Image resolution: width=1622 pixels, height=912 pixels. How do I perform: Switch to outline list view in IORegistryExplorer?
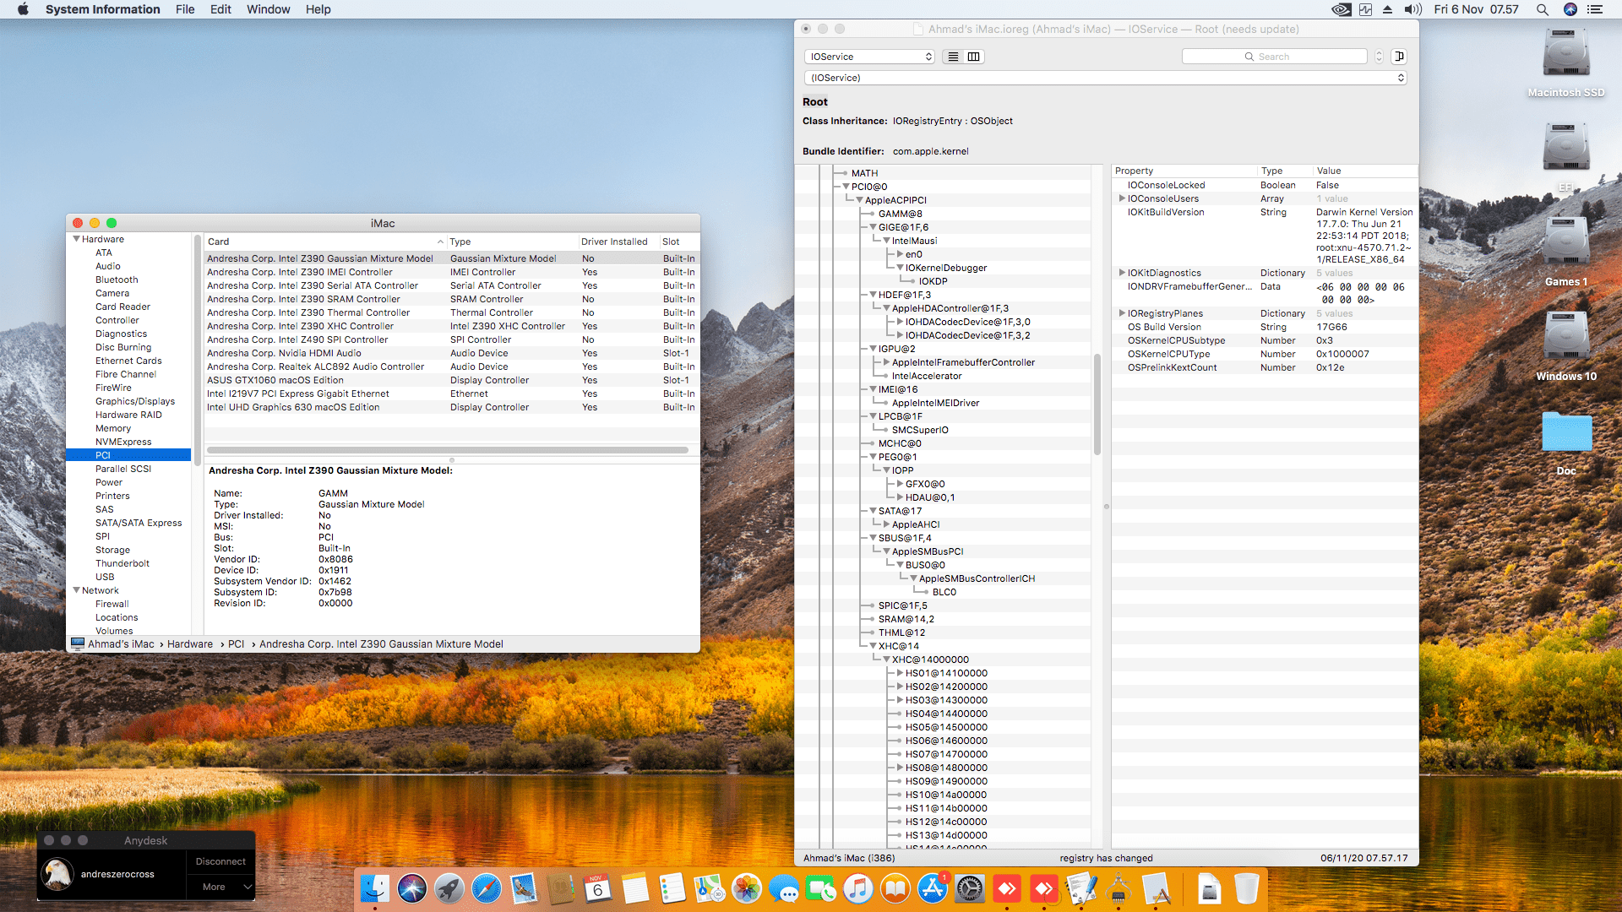pyautogui.click(x=953, y=57)
